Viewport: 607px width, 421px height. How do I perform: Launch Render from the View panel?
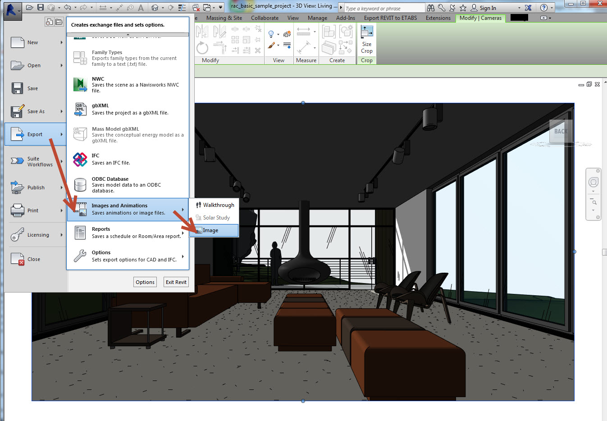(287, 34)
